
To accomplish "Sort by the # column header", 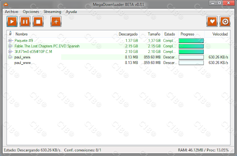I will (10, 34).
